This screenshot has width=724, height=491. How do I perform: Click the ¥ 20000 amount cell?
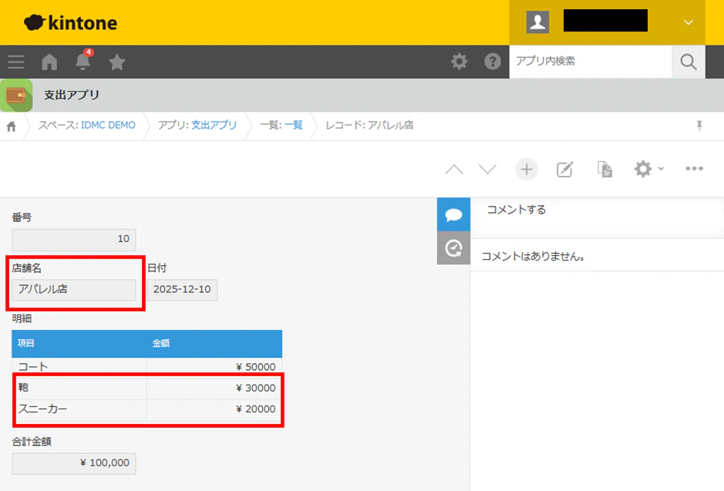point(214,409)
